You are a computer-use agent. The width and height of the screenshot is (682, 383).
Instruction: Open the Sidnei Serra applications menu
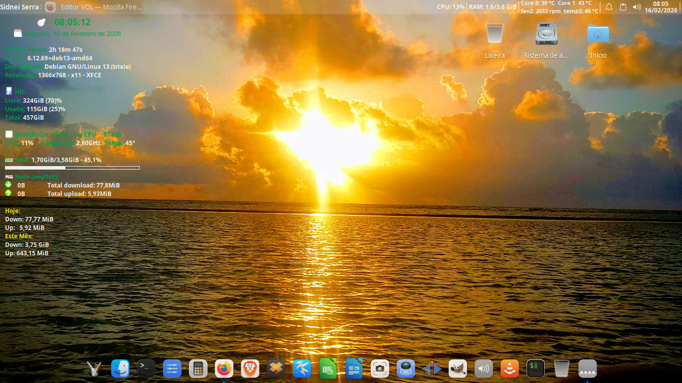pyautogui.click(x=19, y=7)
